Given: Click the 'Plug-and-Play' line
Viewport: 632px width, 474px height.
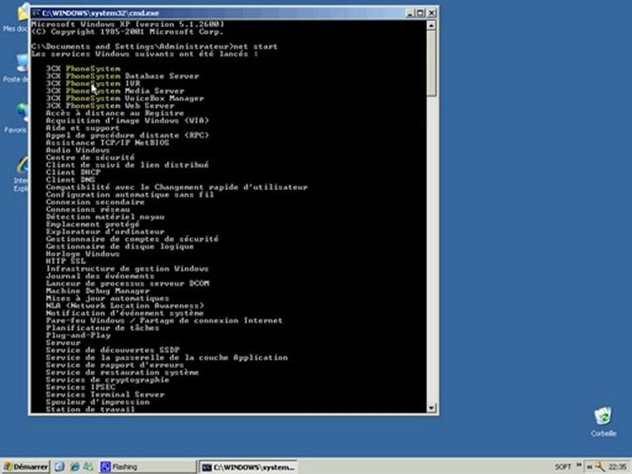Looking at the screenshot, I should pyautogui.click(x=78, y=335).
